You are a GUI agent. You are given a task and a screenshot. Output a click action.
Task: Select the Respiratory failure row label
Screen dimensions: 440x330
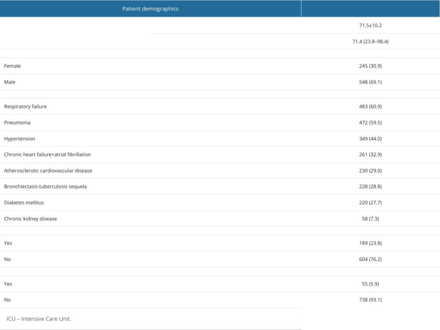tap(25, 106)
